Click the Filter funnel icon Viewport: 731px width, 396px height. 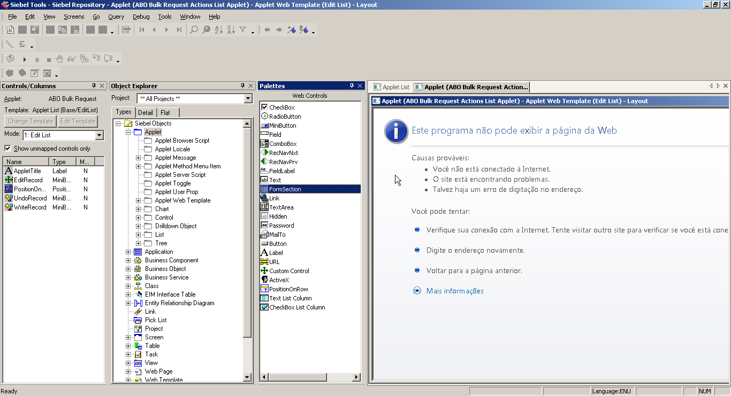(x=242, y=30)
